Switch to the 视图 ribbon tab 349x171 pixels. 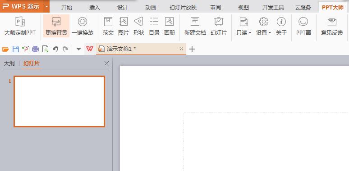click(x=243, y=7)
